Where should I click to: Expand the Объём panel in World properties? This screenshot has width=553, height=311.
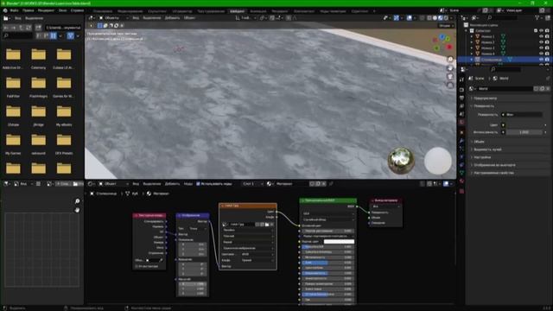479,142
